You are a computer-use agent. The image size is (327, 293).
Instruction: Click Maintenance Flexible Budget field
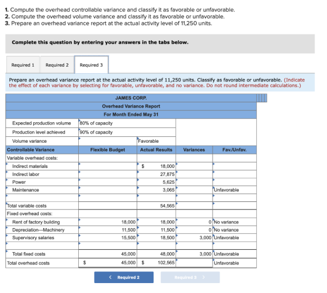click(107, 190)
